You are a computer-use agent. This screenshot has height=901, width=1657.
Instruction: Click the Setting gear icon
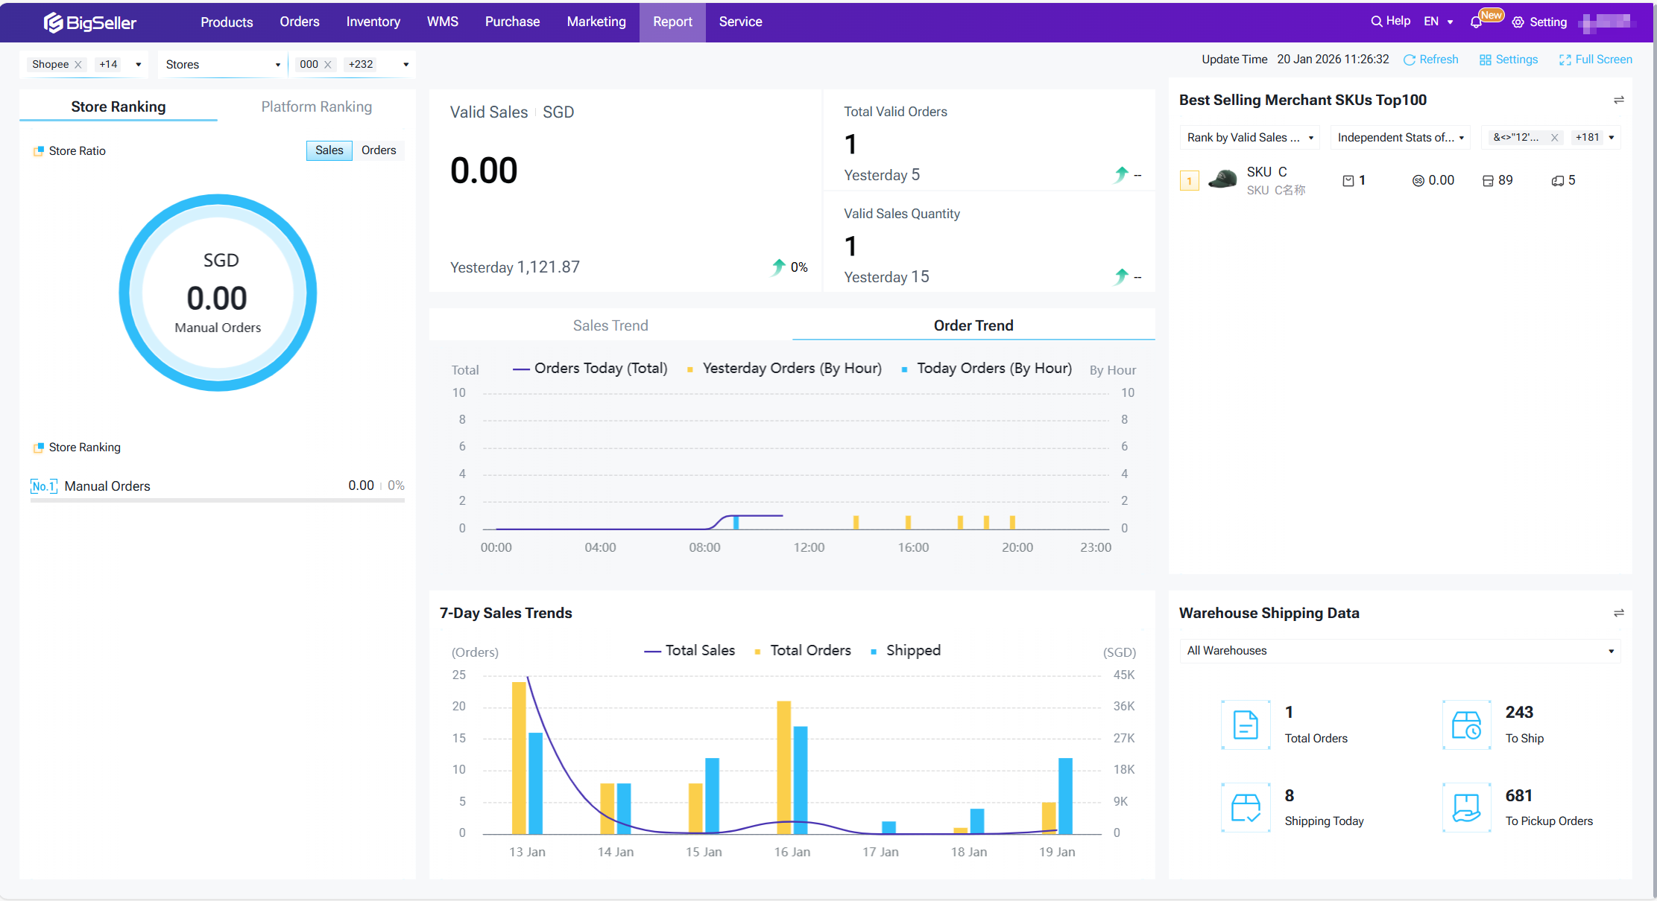[x=1518, y=22]
